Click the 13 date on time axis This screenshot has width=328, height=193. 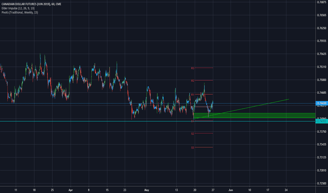pyautogui.click(x=177, y=190)
